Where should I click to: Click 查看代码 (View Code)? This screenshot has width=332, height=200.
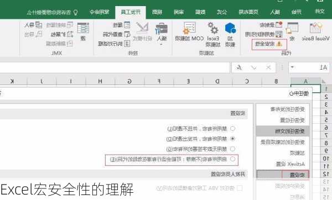tap(117, 34)
